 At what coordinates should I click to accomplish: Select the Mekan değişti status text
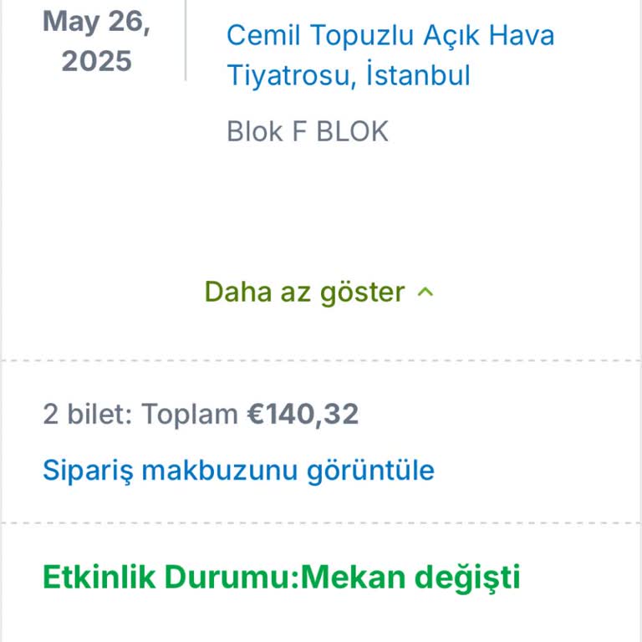pyautogui.click(x=410, y=577)
